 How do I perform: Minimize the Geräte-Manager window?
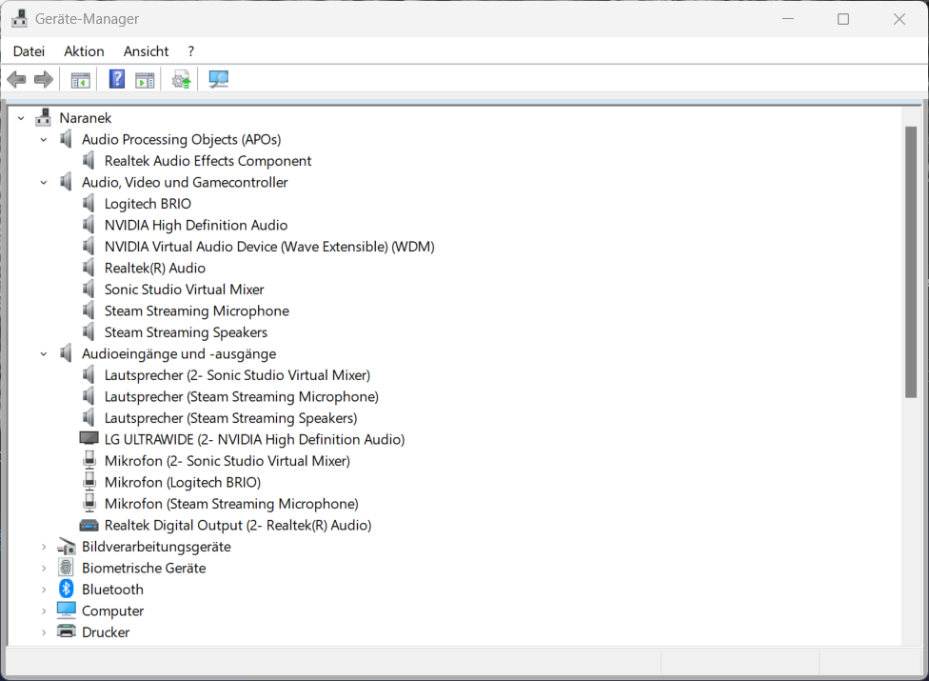pyautogui.click(x=788, y=18)
